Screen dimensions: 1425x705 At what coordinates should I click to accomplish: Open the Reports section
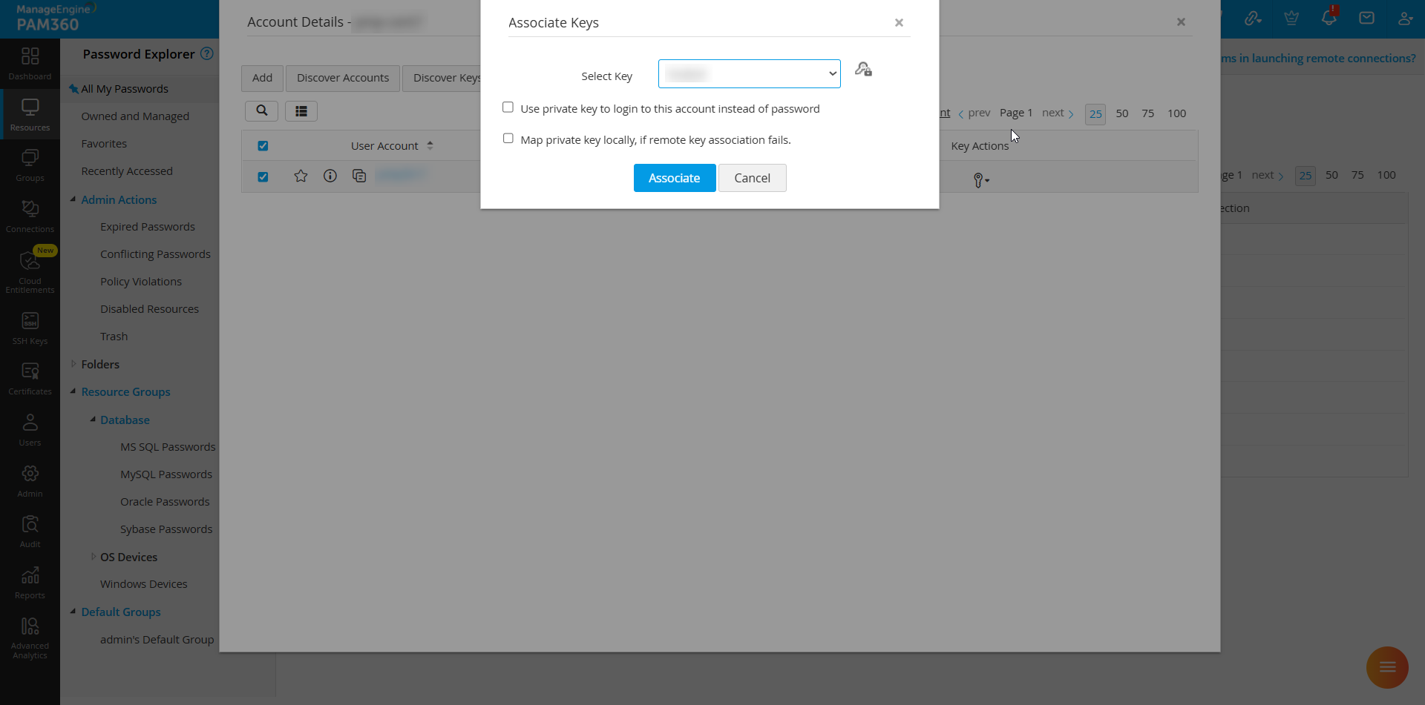pyautogui.click(x=30, y=582)
